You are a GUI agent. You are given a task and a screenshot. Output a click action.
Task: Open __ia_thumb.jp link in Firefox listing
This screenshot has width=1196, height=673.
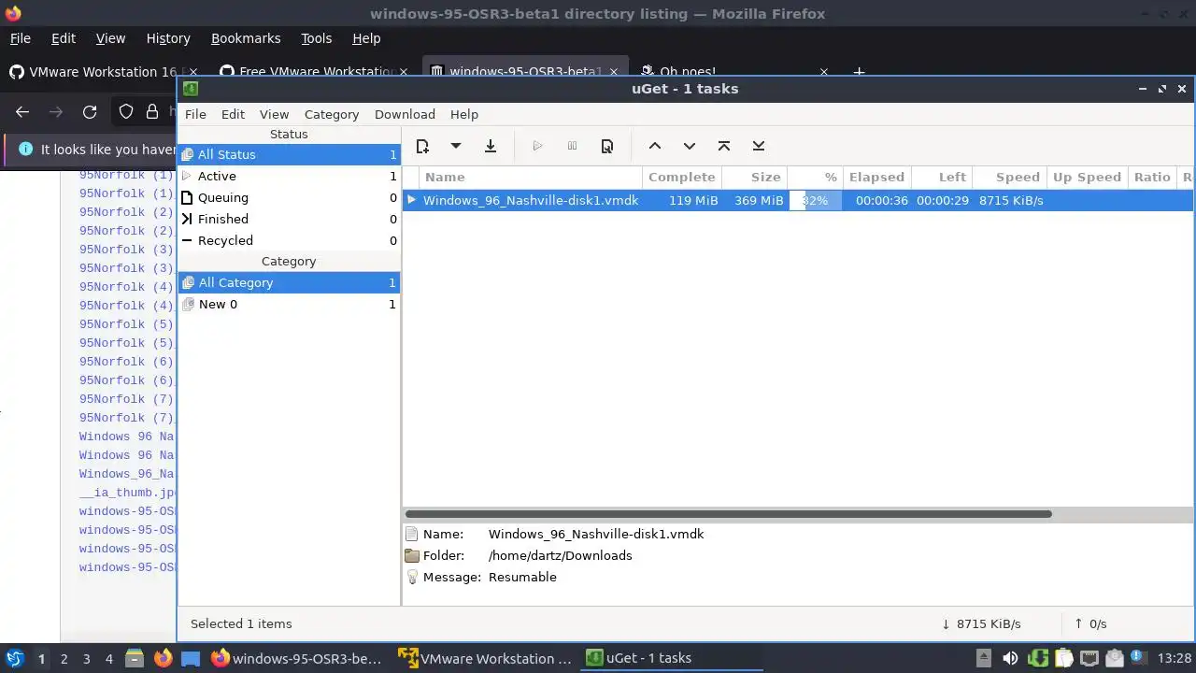[x=128, y=493]
